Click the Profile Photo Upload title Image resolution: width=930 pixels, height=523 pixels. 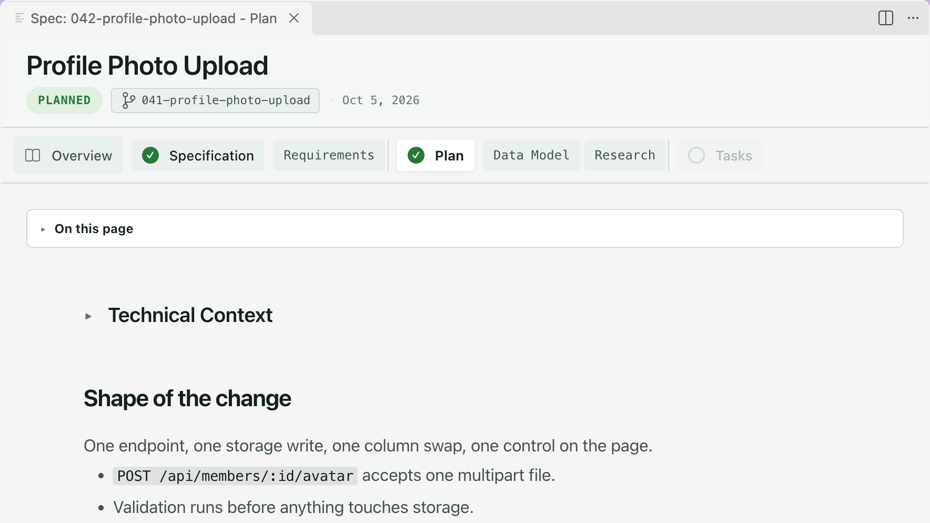[x=147, y=66]
